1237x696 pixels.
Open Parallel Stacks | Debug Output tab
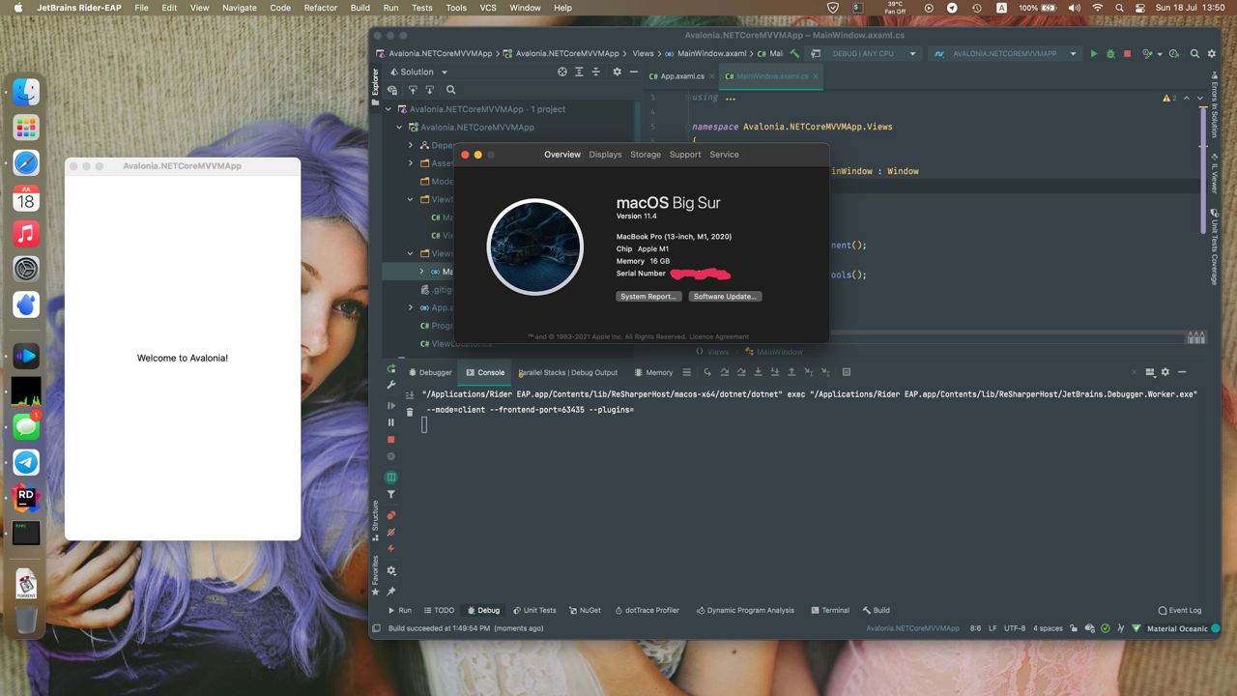pos(568,372)
